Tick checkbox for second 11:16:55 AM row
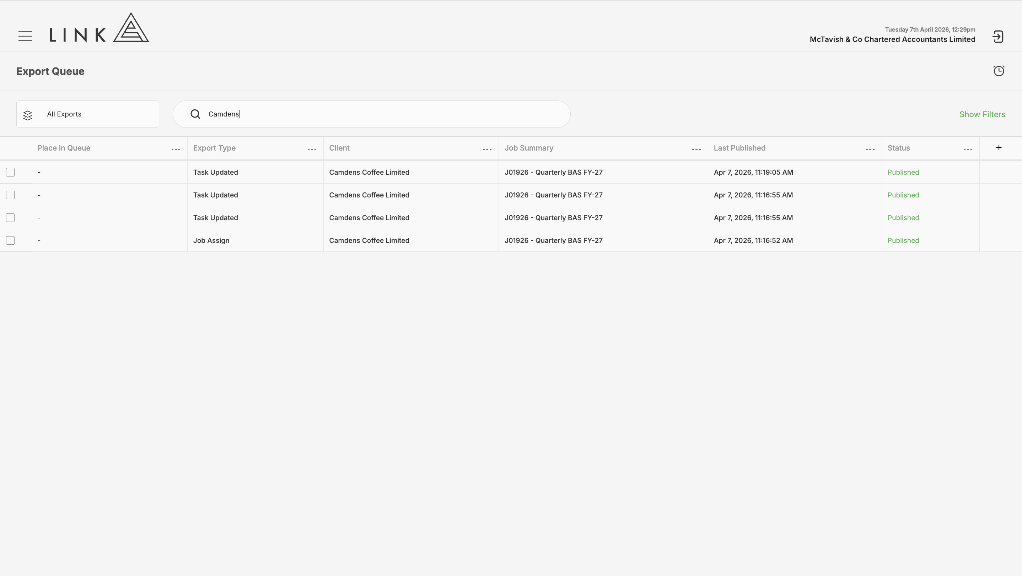1022x576 pixels. coord(10,218)
